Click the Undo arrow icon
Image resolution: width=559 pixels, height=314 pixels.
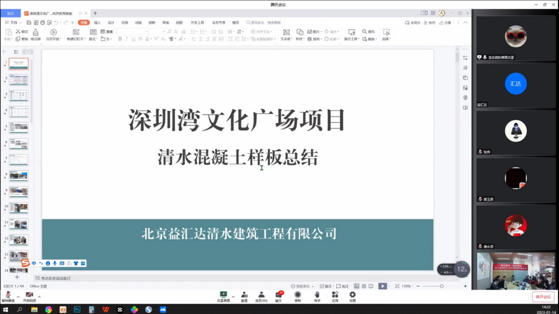coord(56,22)
